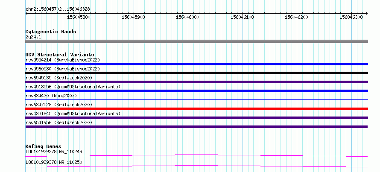Viewport: 380px width, 172px height.
Task: Click the 156046000 ruler position
Action: (x=188, y=17)
